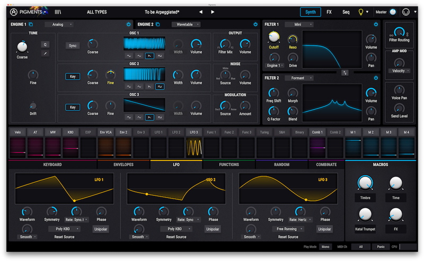Select square waveform for OSC 3

coord(160,117)
